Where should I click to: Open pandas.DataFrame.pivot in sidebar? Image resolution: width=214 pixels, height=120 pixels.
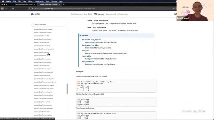42,76
